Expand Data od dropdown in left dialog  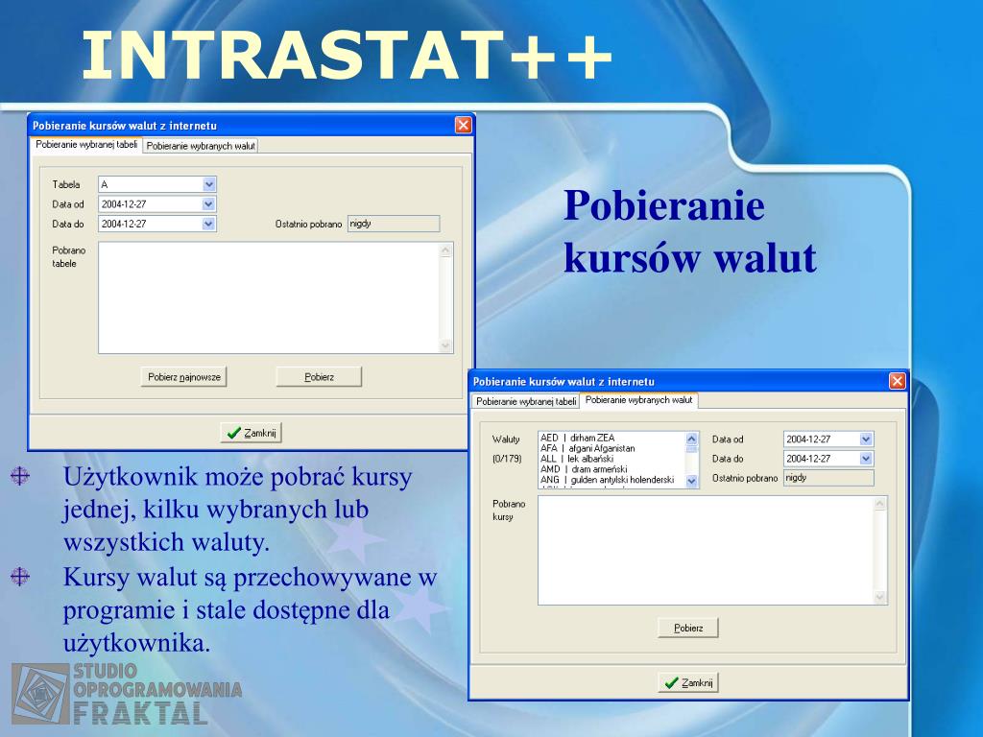tap(209, 204)
